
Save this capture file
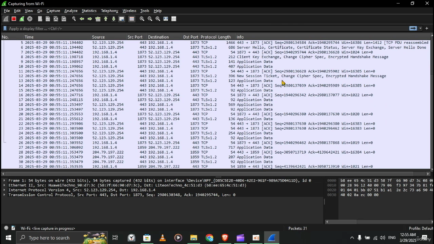[x=48, y=19]
